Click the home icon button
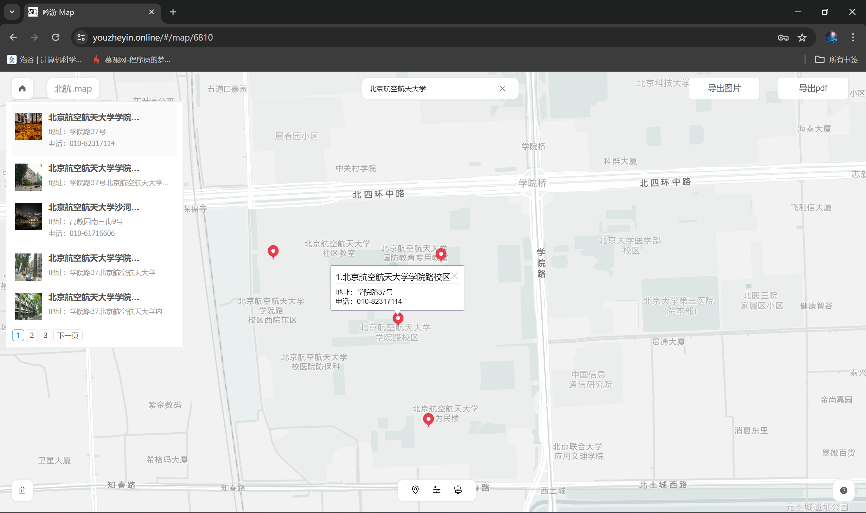Screen dimensions: 866x513 click(22, 89)
